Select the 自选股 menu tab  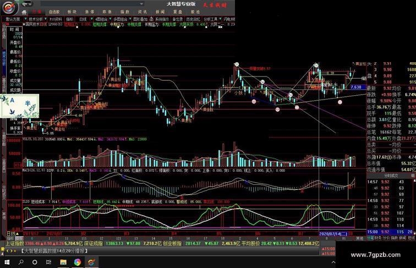tap(54, 12)
